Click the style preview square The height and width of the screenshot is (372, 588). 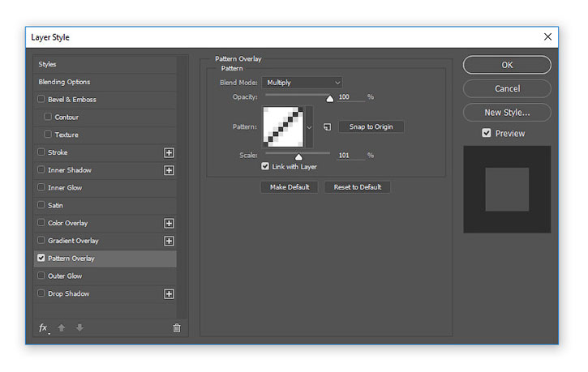[507, 190]
